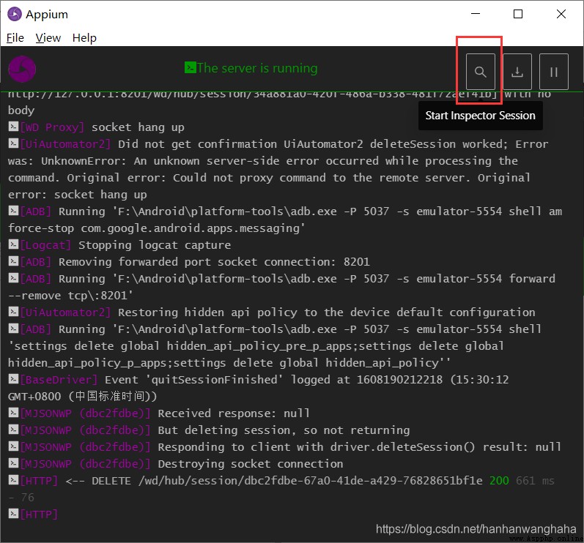
Task: Pause the server with pause button
Action: pos(553,72)
